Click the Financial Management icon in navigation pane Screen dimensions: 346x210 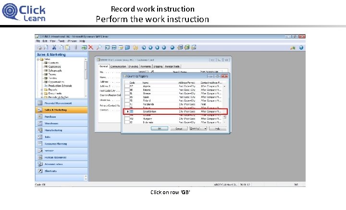[x=40, y=103]
